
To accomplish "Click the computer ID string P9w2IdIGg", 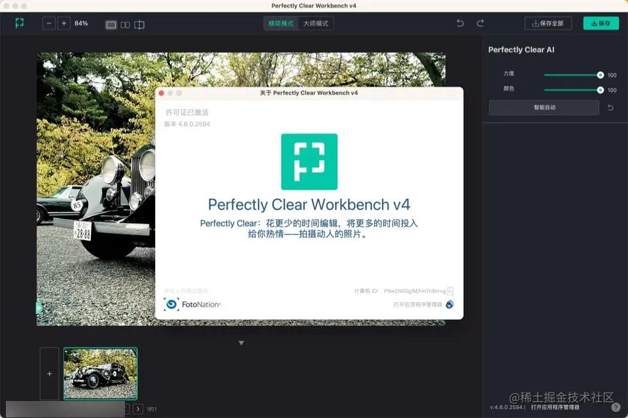I will [x=415, y=291].
